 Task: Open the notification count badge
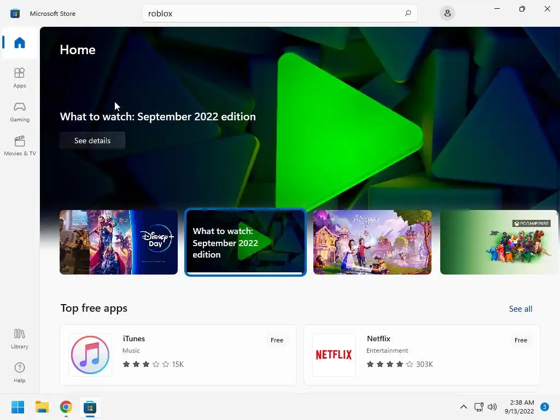(x=545, y=407)
